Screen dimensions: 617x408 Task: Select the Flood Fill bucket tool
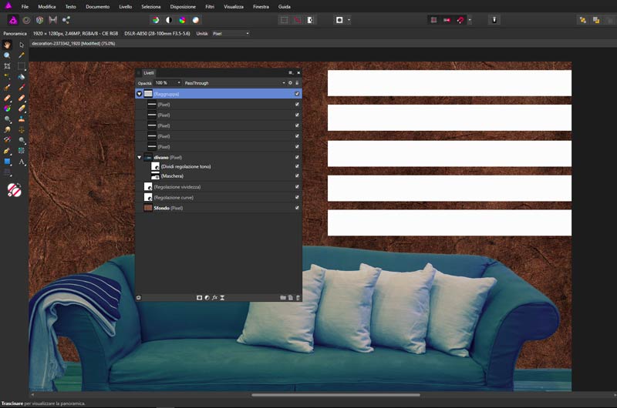[x=22, y=76]
